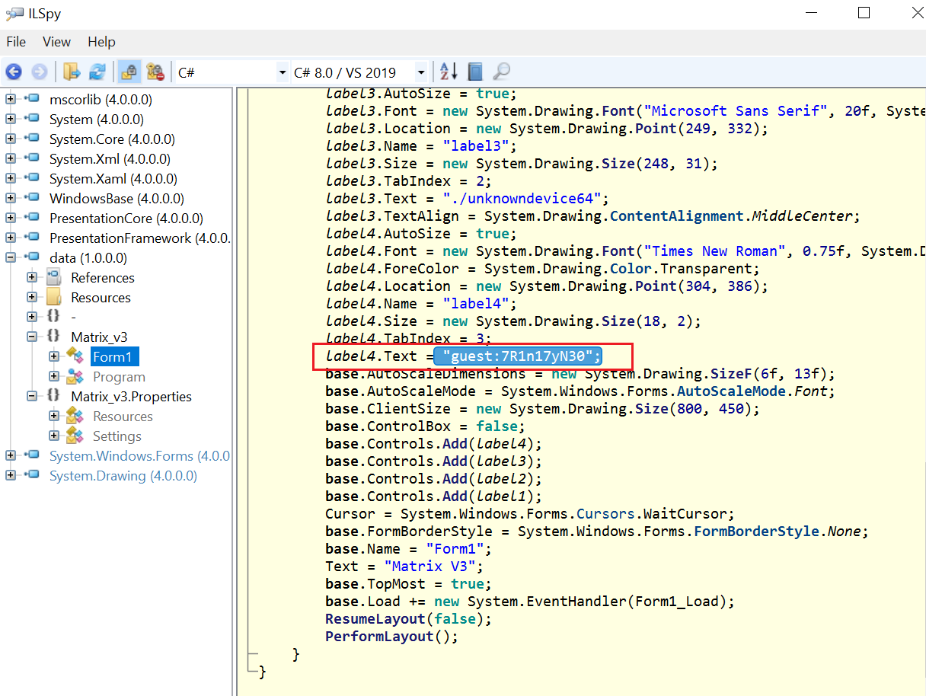Open search with the magnifier icon
Viewport: 926px width, 696px height.
501,72
